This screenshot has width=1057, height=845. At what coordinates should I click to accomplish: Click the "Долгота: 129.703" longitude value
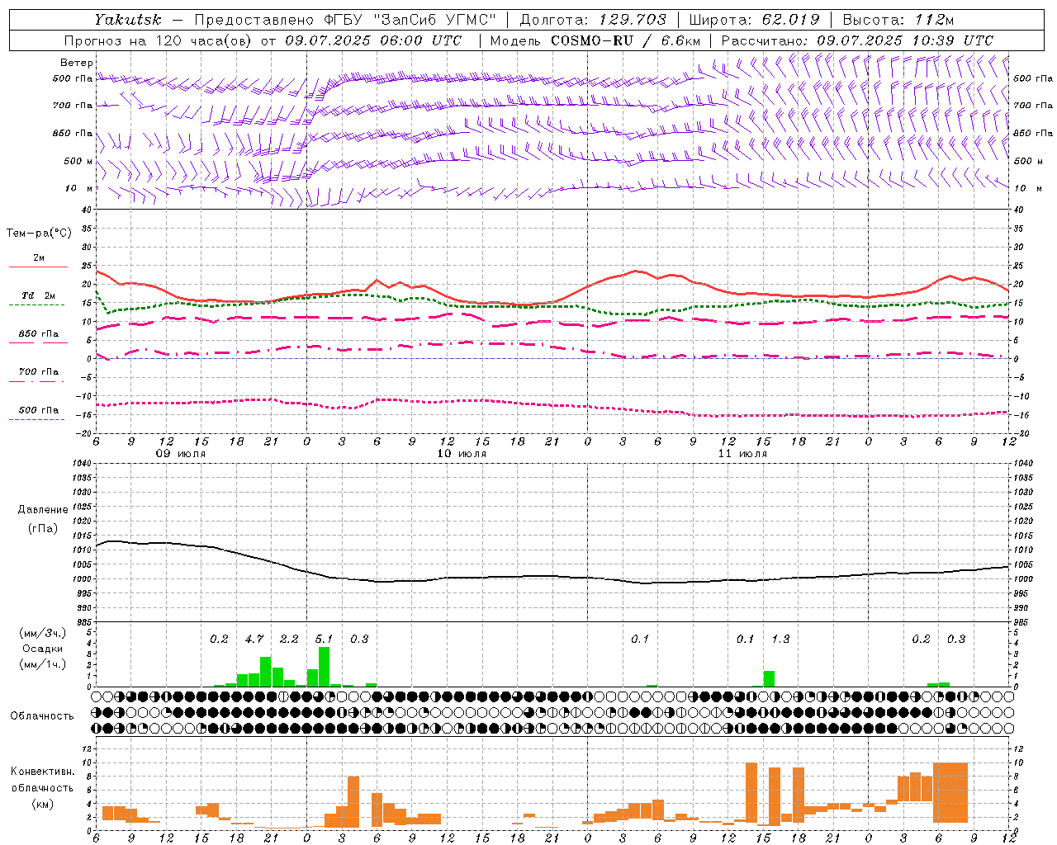pos(592,20)
